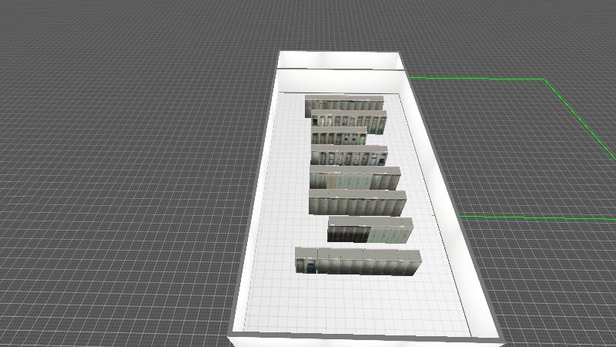Click the dark grid left of the room

(115, 193)
